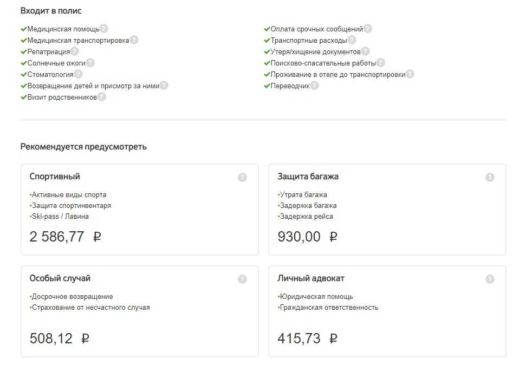Open help icon for Стоматология

click(x=78, y=74)
